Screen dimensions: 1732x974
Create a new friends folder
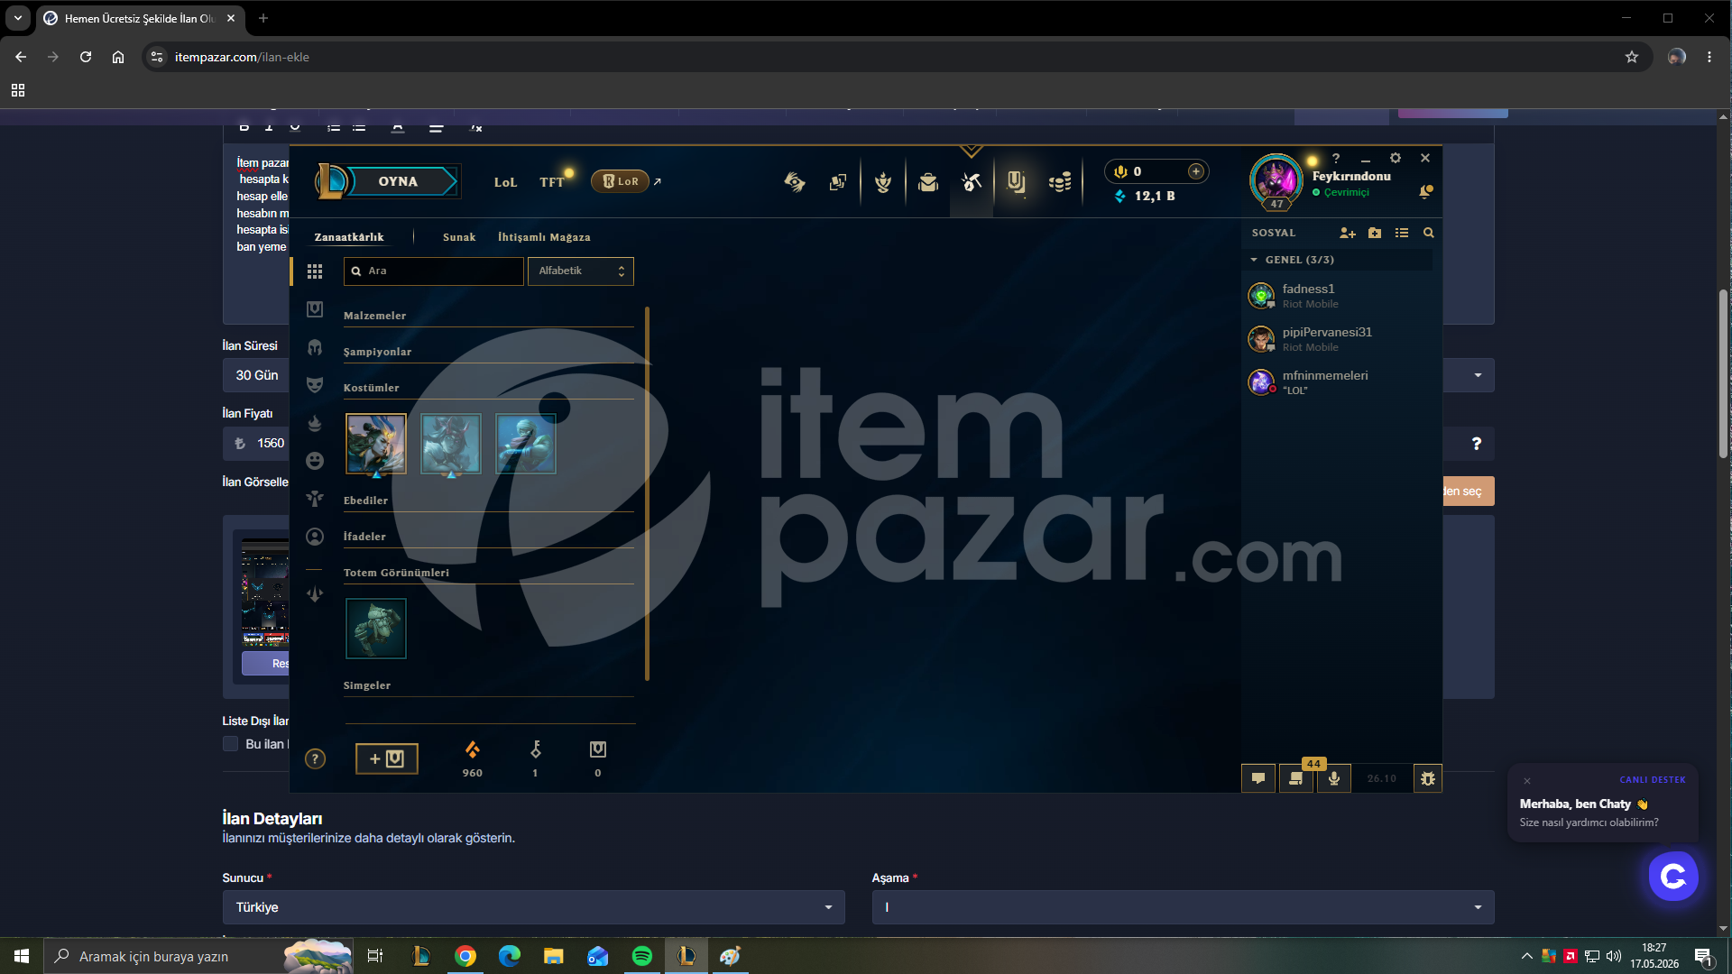[1375, 233]
